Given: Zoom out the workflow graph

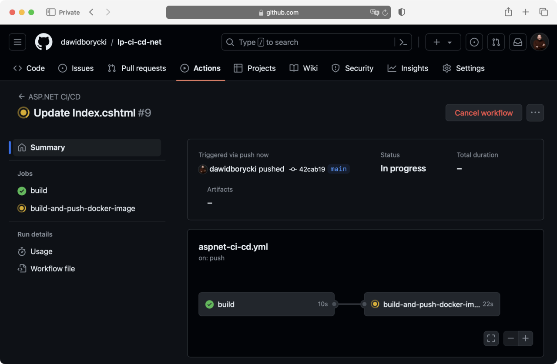Looking at the screenshot, I should pyautogui.click(x=510, y=338).
